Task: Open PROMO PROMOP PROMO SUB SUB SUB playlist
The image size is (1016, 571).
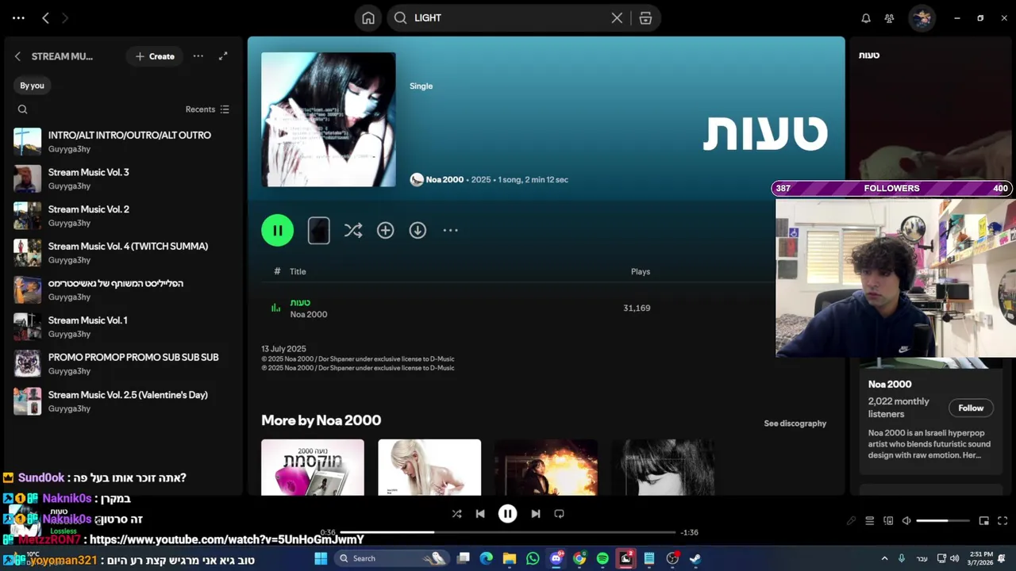Action: (x=123, y=363)
